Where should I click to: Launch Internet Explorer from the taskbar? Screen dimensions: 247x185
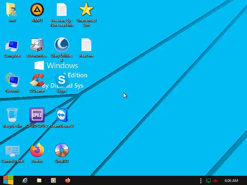(x=25, y=180)
